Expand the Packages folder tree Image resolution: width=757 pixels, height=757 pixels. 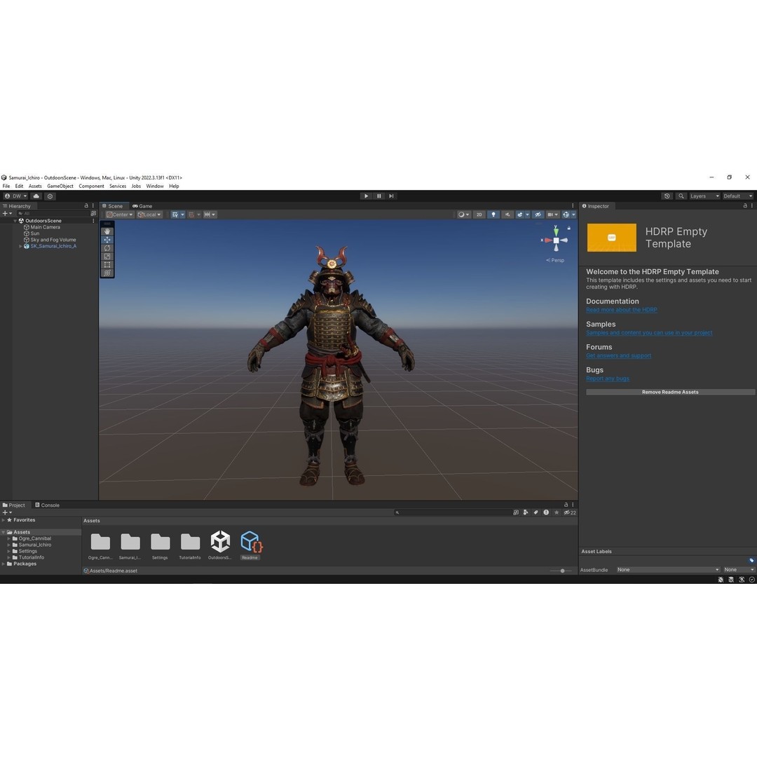[4, 564]
